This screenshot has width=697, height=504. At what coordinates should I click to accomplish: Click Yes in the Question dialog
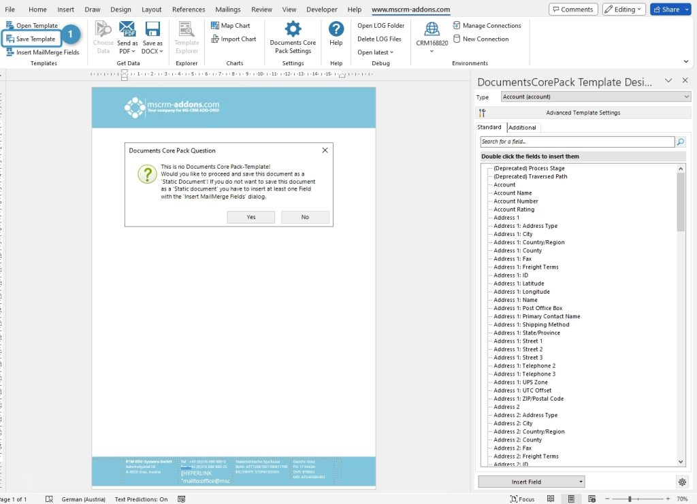(251, 217)
